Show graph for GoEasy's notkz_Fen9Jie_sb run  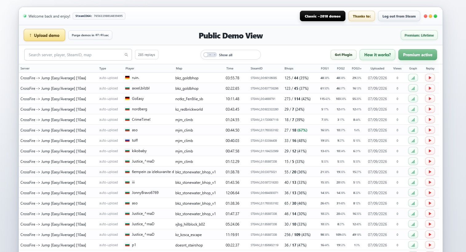click(413, 99)
